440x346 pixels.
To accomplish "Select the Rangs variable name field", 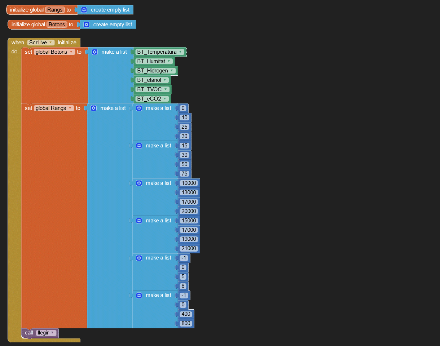I will coord(55,10).
